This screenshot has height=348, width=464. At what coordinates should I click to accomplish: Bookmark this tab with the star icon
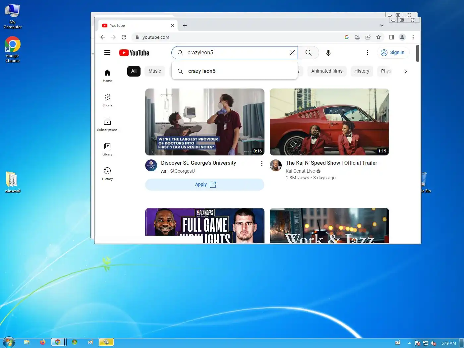(x=378, y=37)
